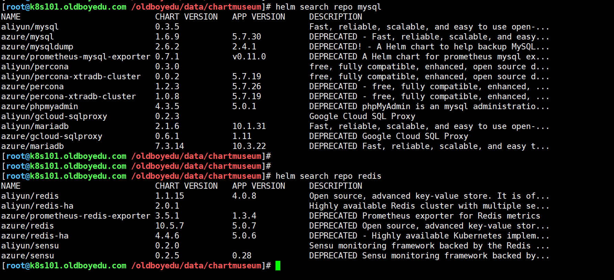
Task: Click chart version 7.3.14 of azure/mariadb
Action: (170, 146)
